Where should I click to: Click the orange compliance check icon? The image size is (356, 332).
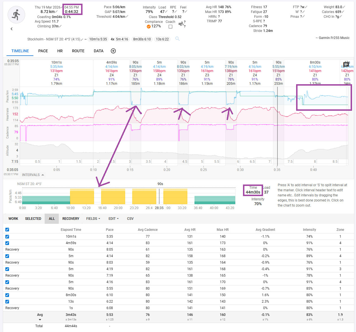click(148, 26)
